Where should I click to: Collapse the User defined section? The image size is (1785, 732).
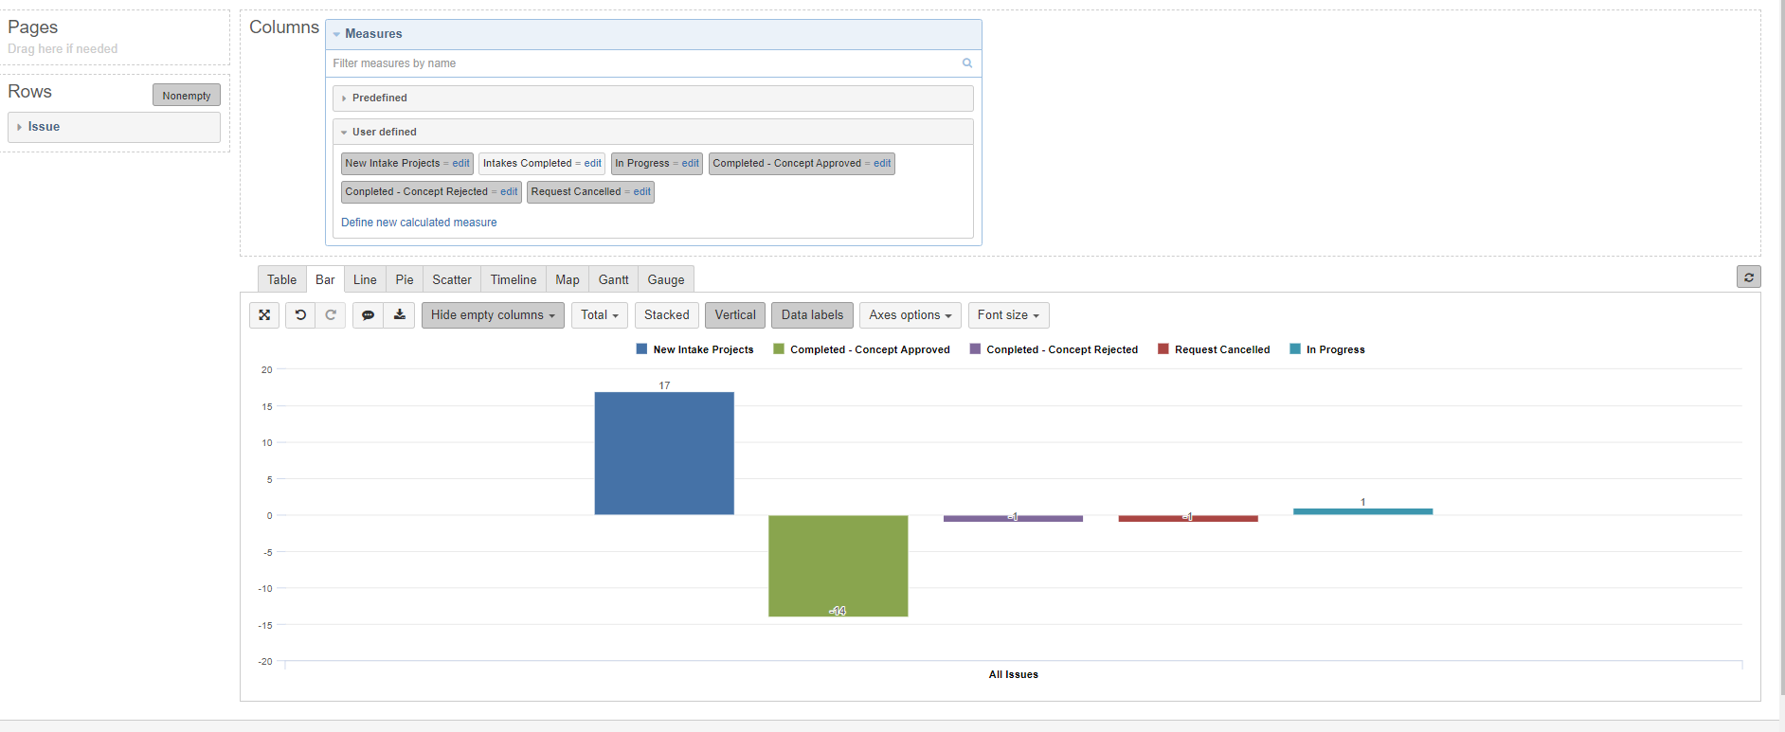tap(653, 132)
